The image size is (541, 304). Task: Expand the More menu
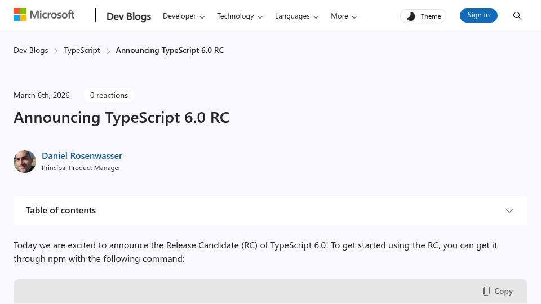(344, 16)
